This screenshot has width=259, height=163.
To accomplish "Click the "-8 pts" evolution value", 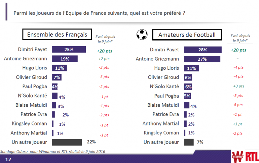I will [238, 105].
